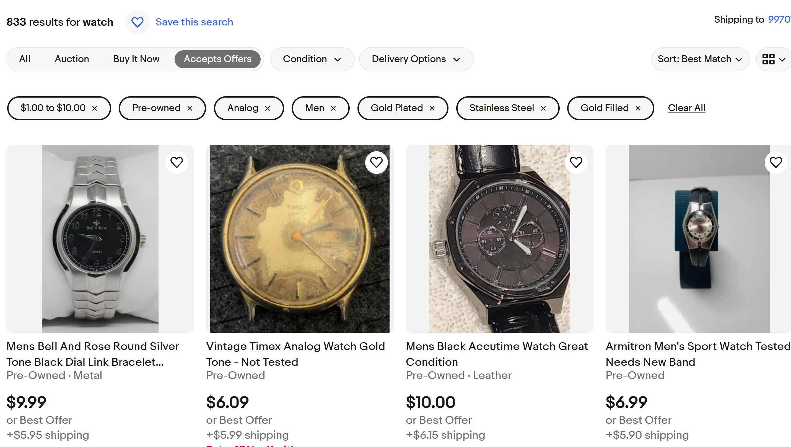Open the Vintage Timex watch thumbnail

(300, 239)
